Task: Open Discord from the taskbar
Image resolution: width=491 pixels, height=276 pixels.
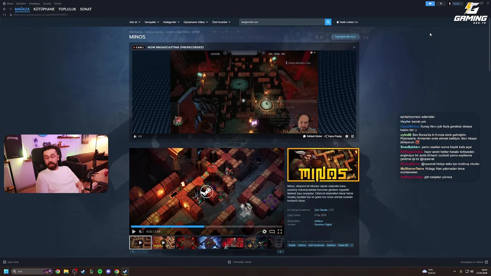Action: coord(108,271)
